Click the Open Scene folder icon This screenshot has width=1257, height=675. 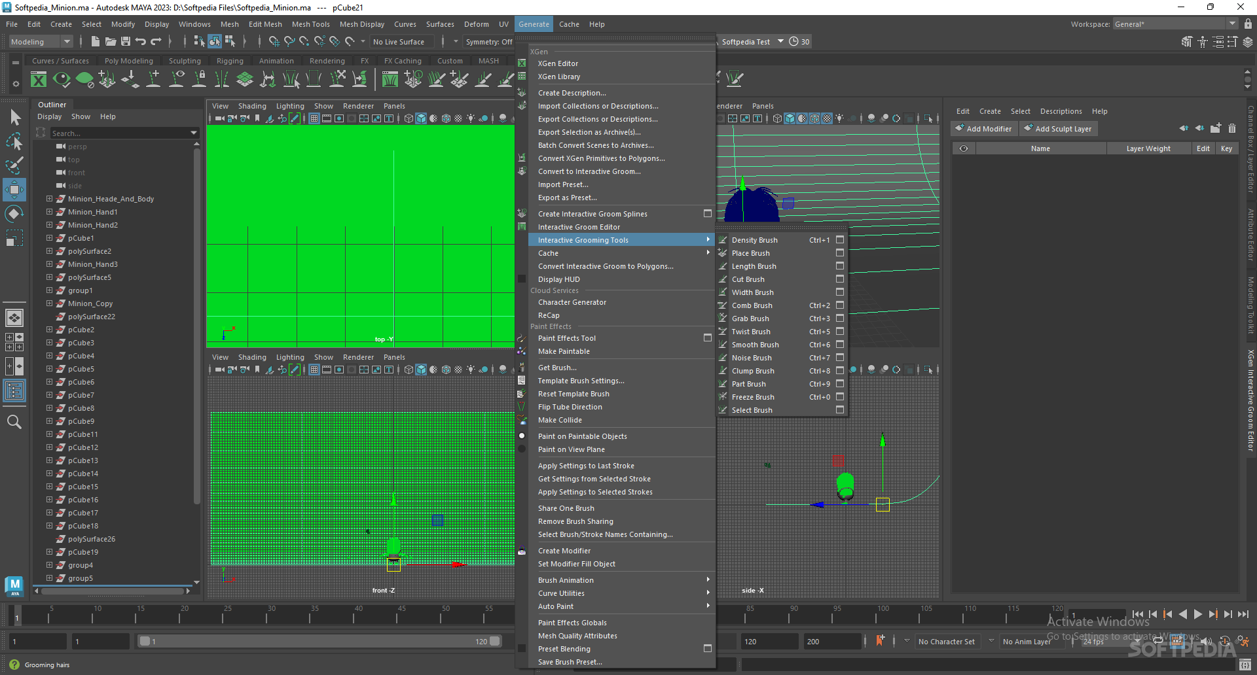[x=111, y=41]
